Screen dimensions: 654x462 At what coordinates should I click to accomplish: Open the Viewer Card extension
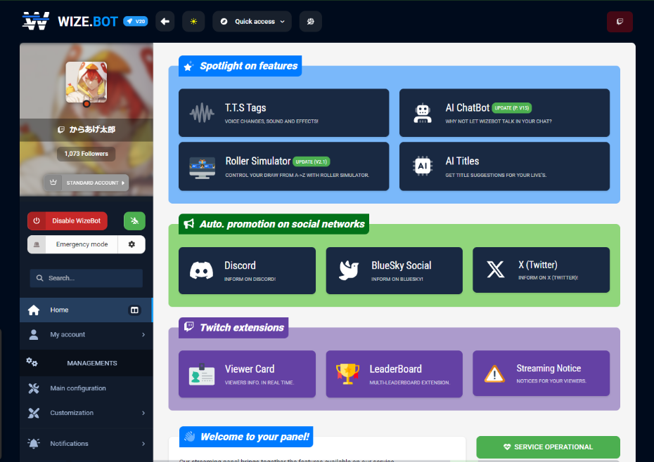(247, 374)
